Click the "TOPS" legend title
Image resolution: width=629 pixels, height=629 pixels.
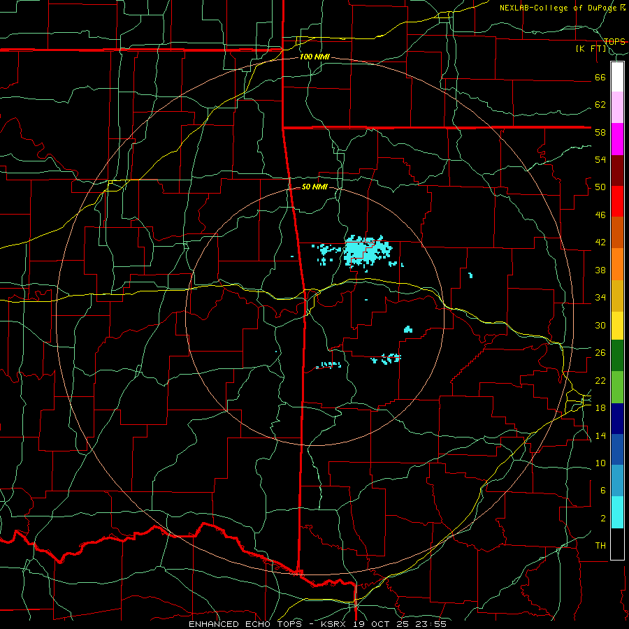(x=614, y=42)
